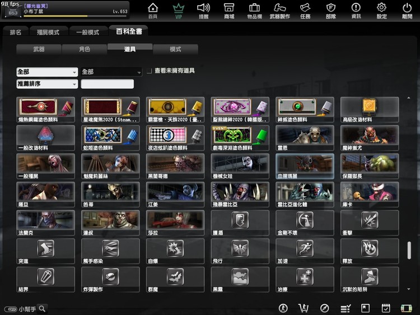Open the 蛇姬塗色顏料 paint item

coord(110,138)
